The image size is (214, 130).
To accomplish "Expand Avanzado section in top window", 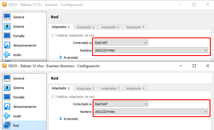I will (69, 57).
